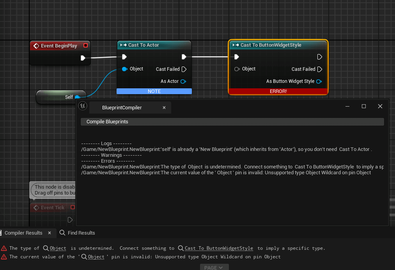
Task: Click the Logs line about Cast To Actor
Action: click(x=227, y=149)
